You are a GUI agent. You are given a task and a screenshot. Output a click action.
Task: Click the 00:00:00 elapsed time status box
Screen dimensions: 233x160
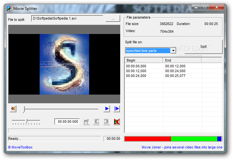click(112, 139)
